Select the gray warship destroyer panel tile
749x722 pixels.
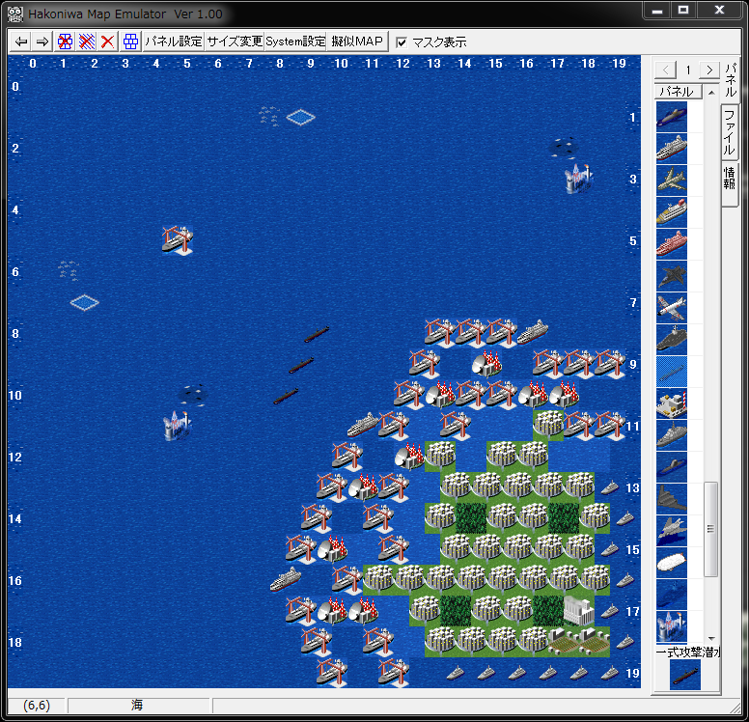[672, 435]
